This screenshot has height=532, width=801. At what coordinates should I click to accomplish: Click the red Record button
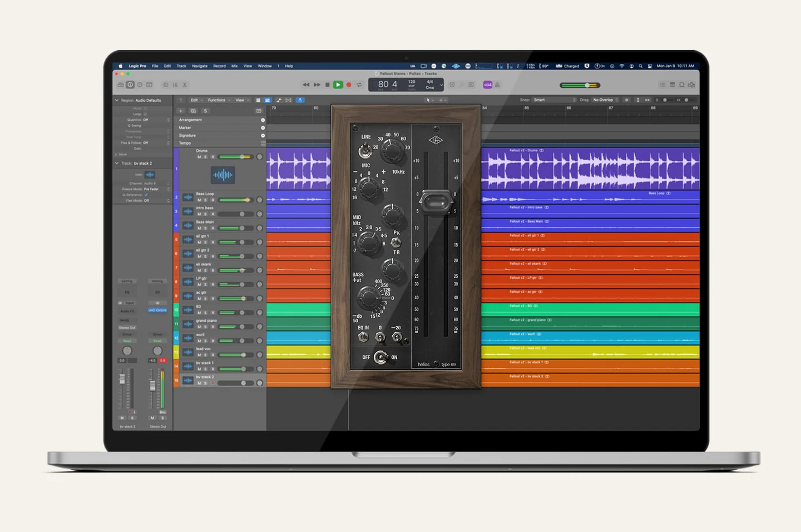(349, 85)
